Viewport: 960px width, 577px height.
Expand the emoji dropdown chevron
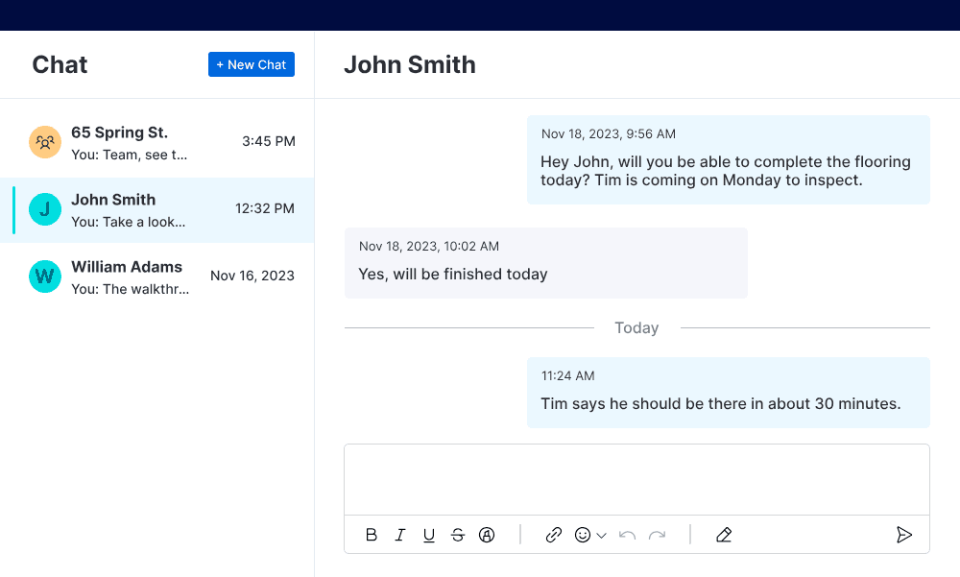(603, 535)
